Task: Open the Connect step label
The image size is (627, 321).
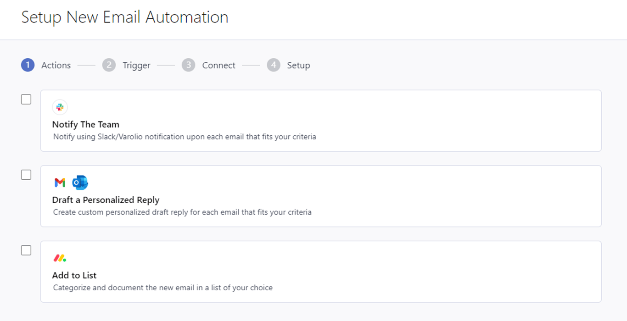Action: coord(218,65)
